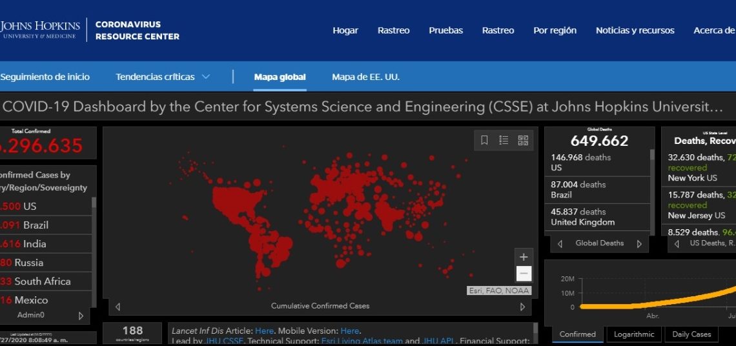This screenshot has width=736, height=346.
Task: Open the Hogar menu item
Action: coord(345,30)
